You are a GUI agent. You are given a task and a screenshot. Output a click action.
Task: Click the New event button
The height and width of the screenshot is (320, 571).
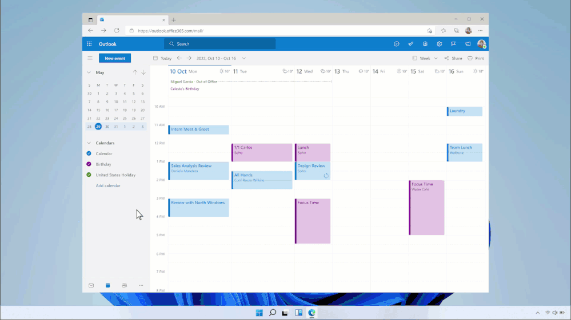114,58
